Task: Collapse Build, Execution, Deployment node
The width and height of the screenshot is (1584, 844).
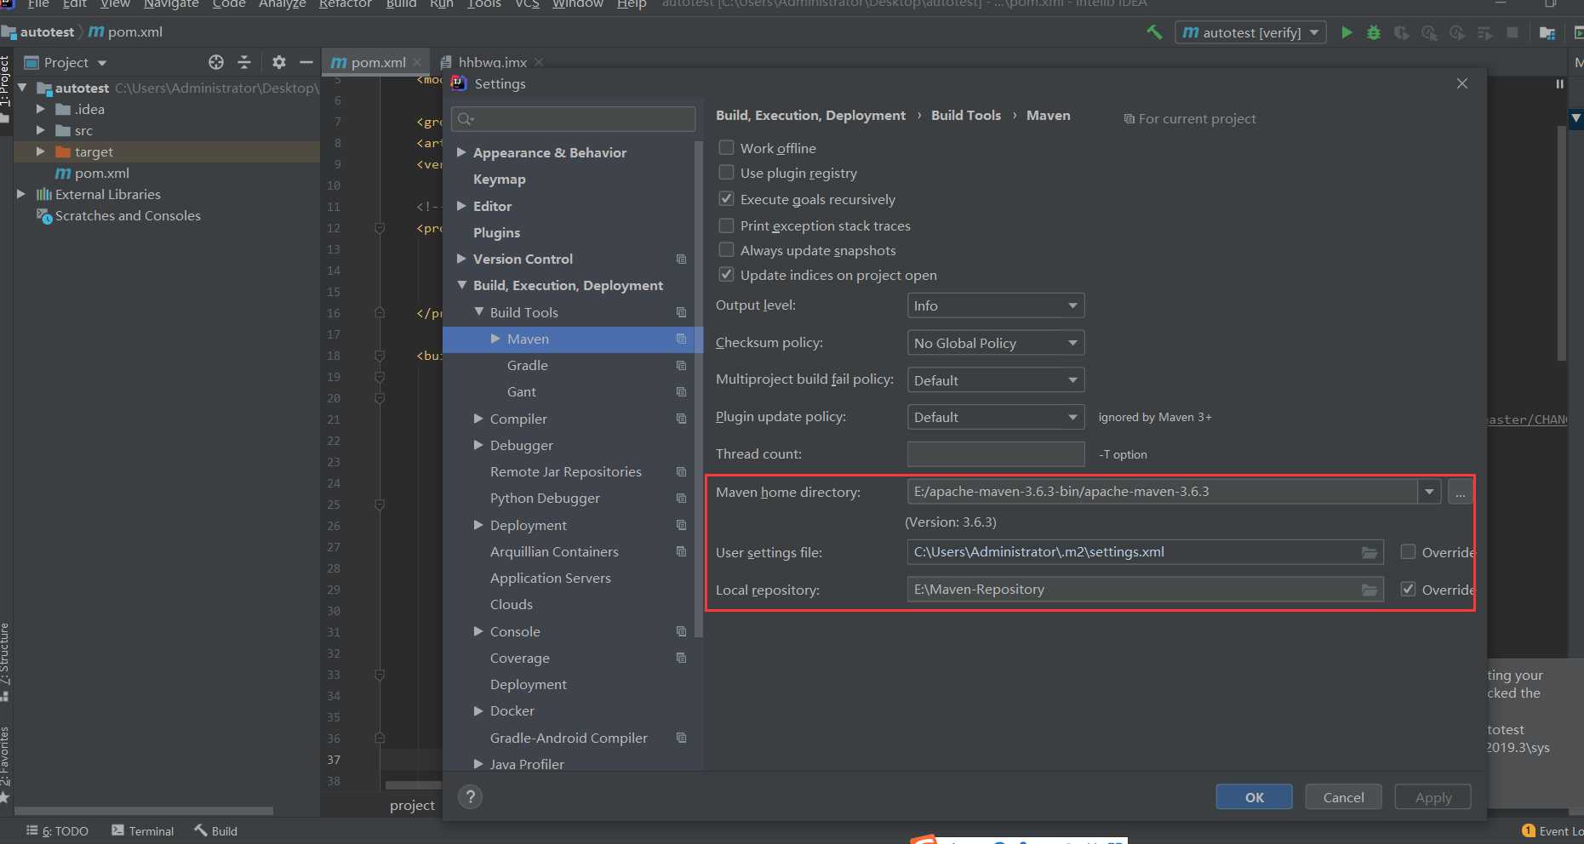Action: (461, 285)
